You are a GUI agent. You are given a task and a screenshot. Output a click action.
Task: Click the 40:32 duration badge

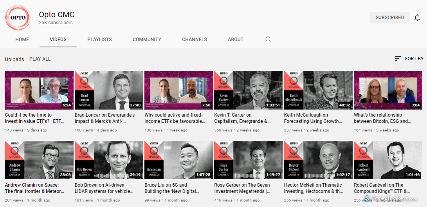point(344,105)
